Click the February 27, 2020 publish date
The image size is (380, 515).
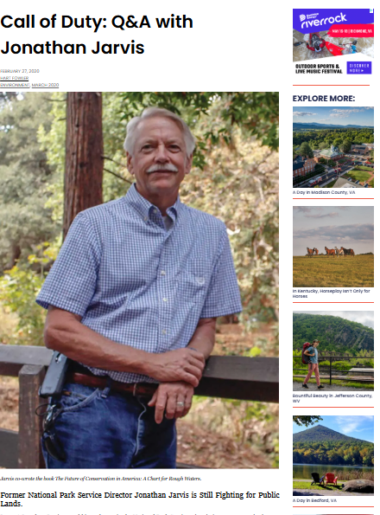click(20, 71)
